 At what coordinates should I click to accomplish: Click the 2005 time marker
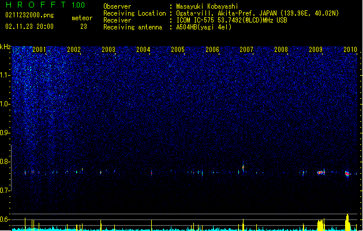click(x=178, y=49)
